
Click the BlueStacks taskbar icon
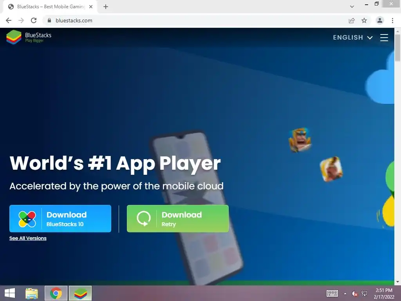80,293
